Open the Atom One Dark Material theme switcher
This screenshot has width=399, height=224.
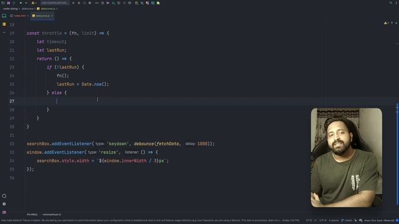coord(379,220)
